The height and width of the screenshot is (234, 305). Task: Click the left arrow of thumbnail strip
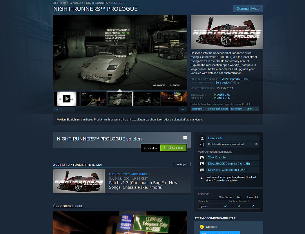pyautogui.click(x=57, y=109)
